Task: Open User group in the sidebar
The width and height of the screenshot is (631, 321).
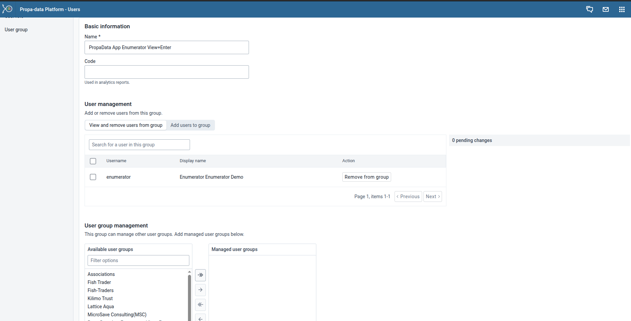Action: point(16,30)
